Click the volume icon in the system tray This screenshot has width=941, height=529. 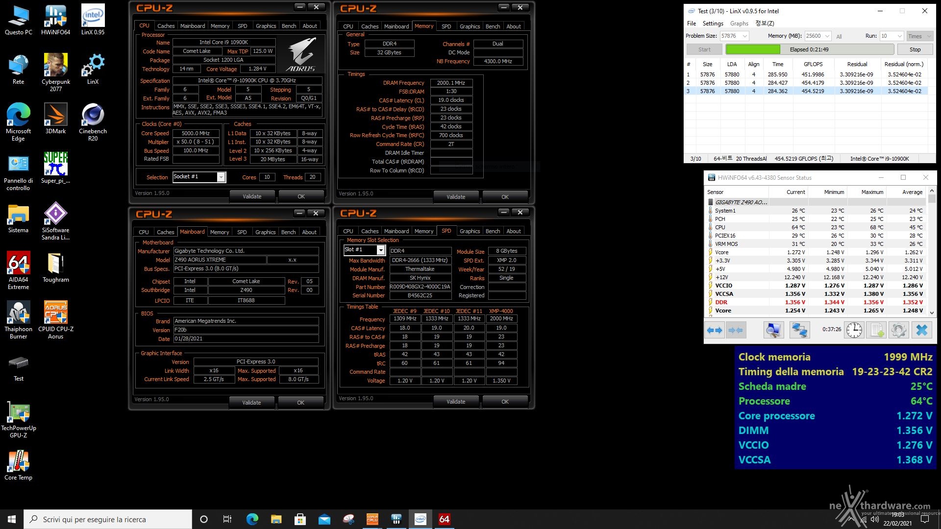875,519
